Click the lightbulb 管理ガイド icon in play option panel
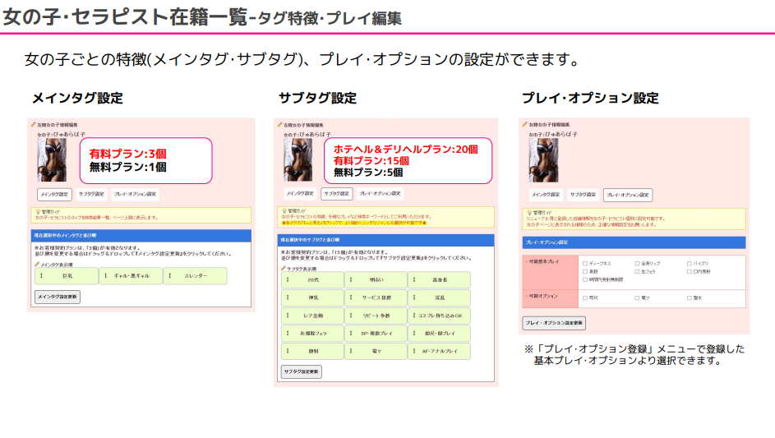This screenshot has height=438, width=775. pos(529,213)
